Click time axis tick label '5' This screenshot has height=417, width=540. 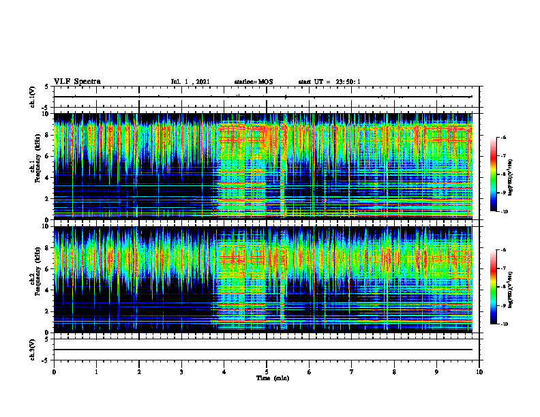[x=267, y=372]
